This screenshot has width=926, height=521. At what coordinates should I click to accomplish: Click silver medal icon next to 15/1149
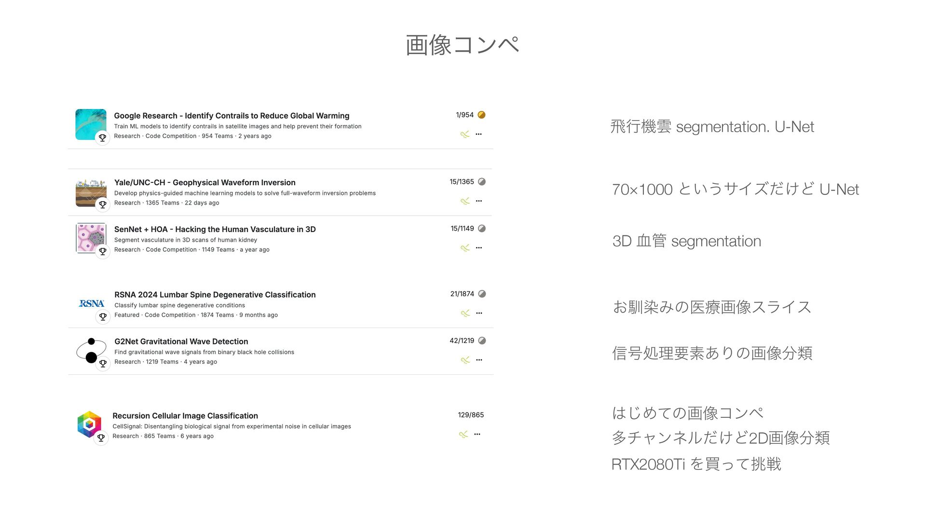pyautogui.click(x=482, y=229)
